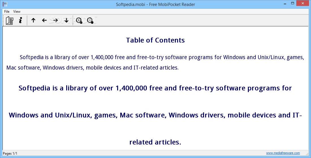
Task: Click the down arrow navigation icon
Action: pyautogui.click(x=67, y=20)
